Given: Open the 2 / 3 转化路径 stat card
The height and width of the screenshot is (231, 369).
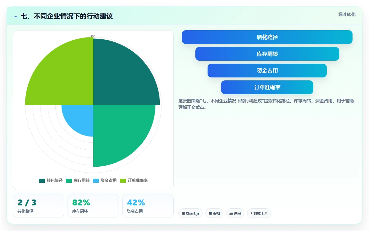Looking at the screenshot, I should pos(39,206).
